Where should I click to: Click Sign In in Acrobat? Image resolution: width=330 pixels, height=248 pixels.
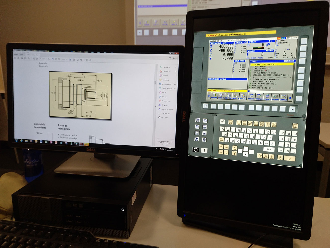click(x=175, y=58)
